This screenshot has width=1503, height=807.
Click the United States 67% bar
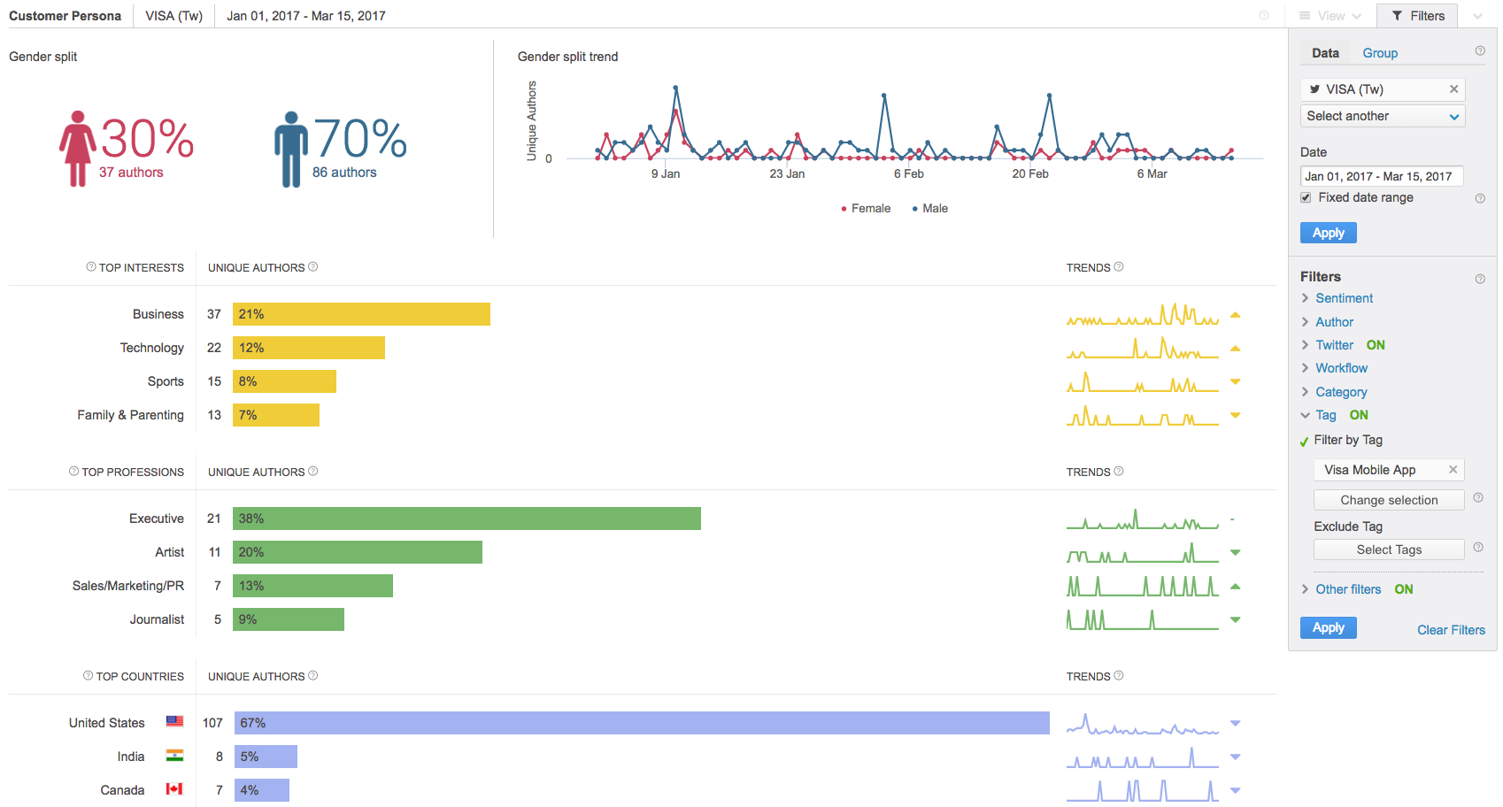pyautogui.click(x=642, y=723)
